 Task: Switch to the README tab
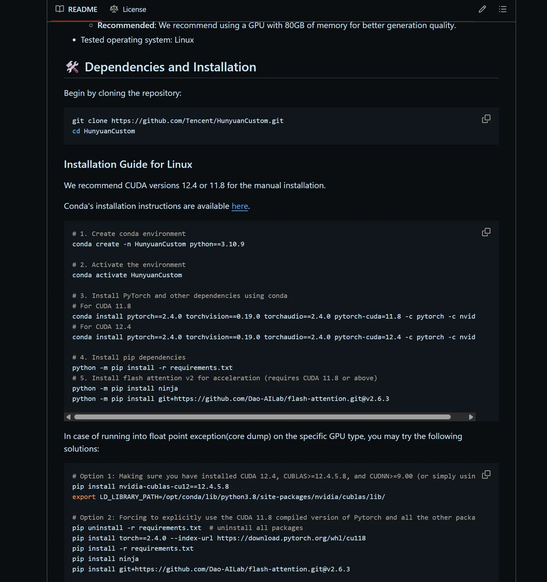click(x=76, y=9)
